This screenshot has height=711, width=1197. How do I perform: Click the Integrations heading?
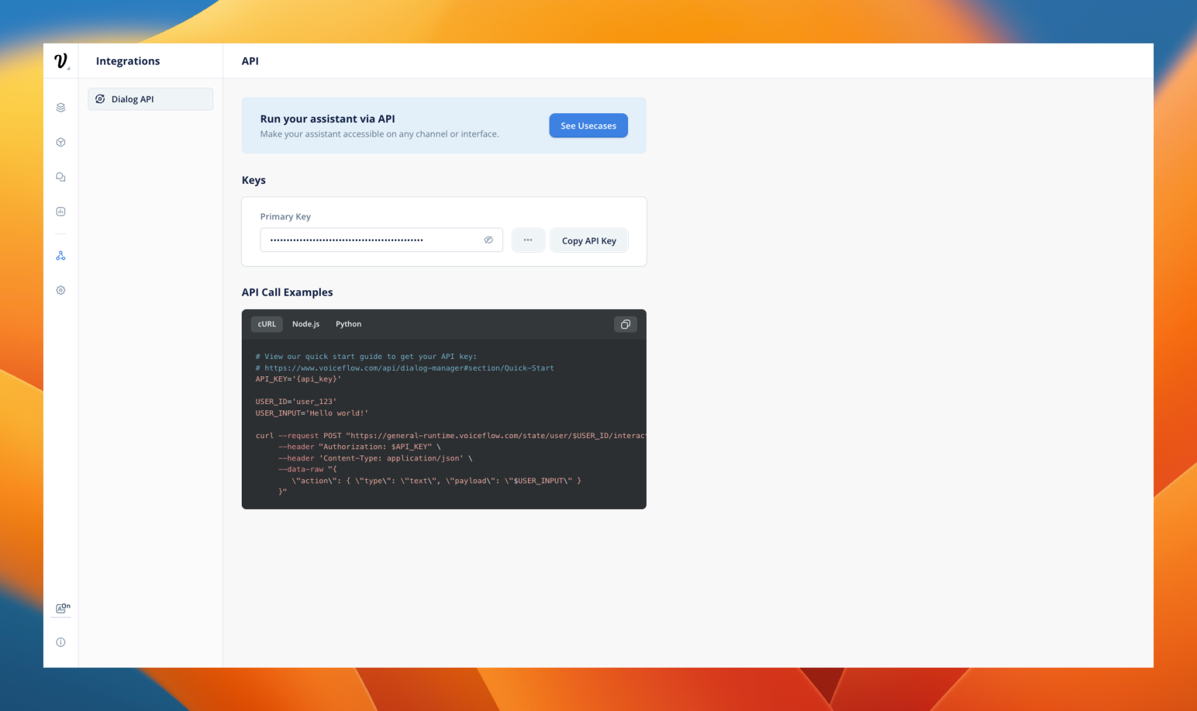(128, 61)
